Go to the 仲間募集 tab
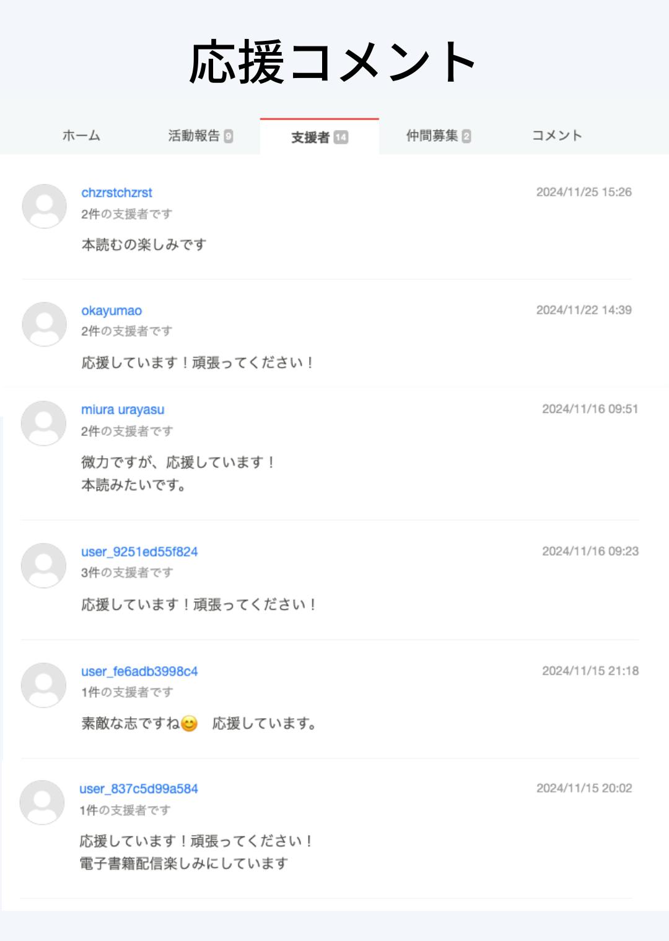Screen dimensions: 669x941 coord(432,136)
